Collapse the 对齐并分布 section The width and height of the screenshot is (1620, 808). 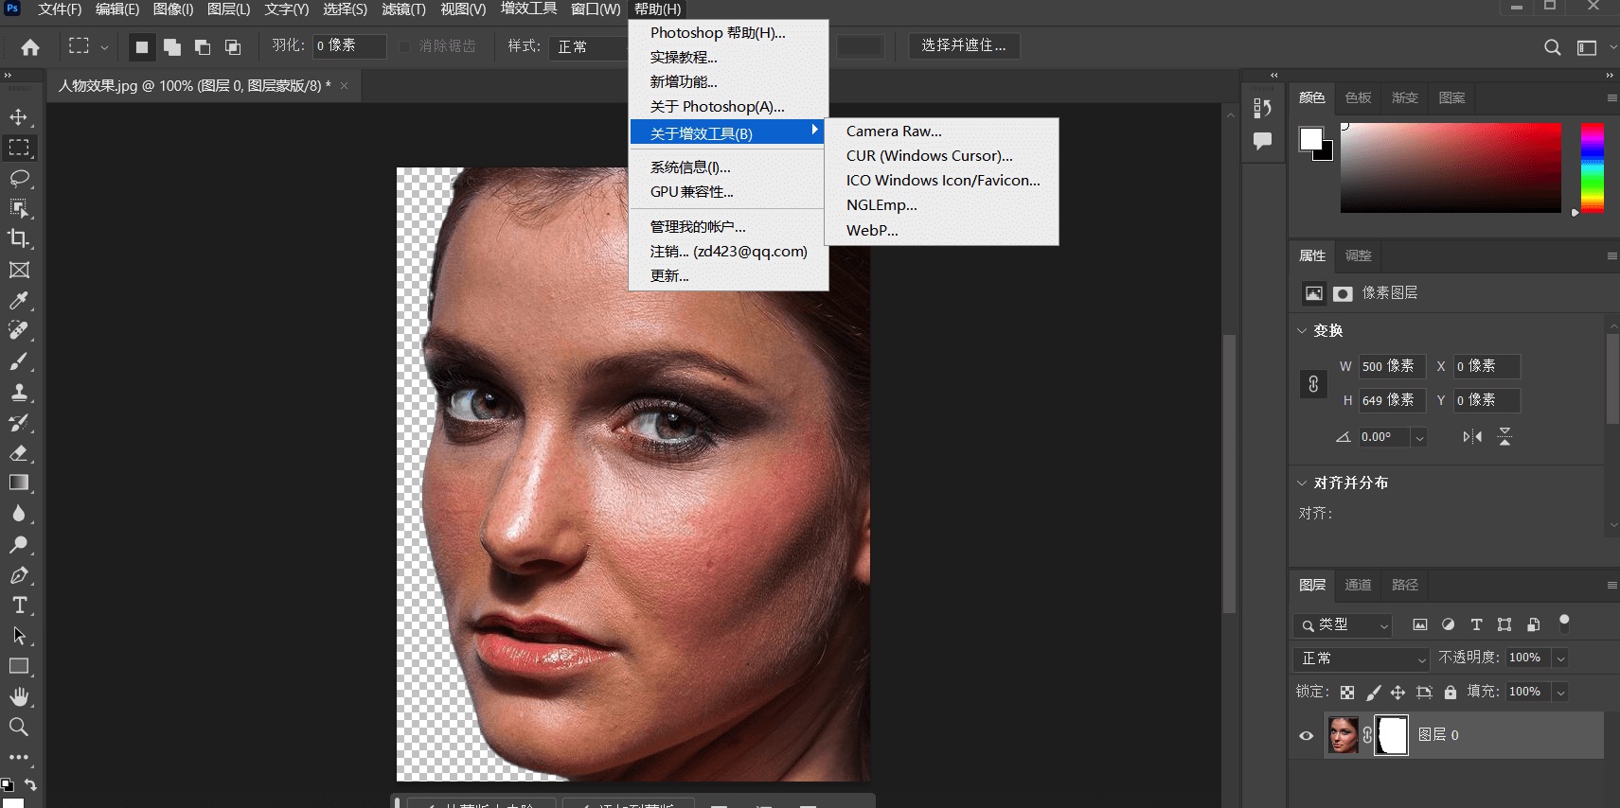1302,483
